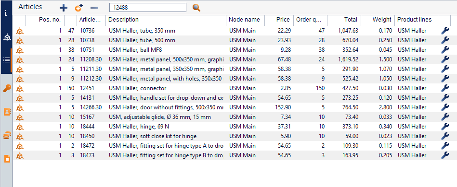The image size is (457, 187).
Task: Click article number 11208.30
Action: tap(91, 59)
